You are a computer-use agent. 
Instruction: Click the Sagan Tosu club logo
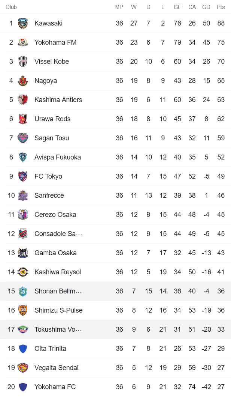point(23,138)
